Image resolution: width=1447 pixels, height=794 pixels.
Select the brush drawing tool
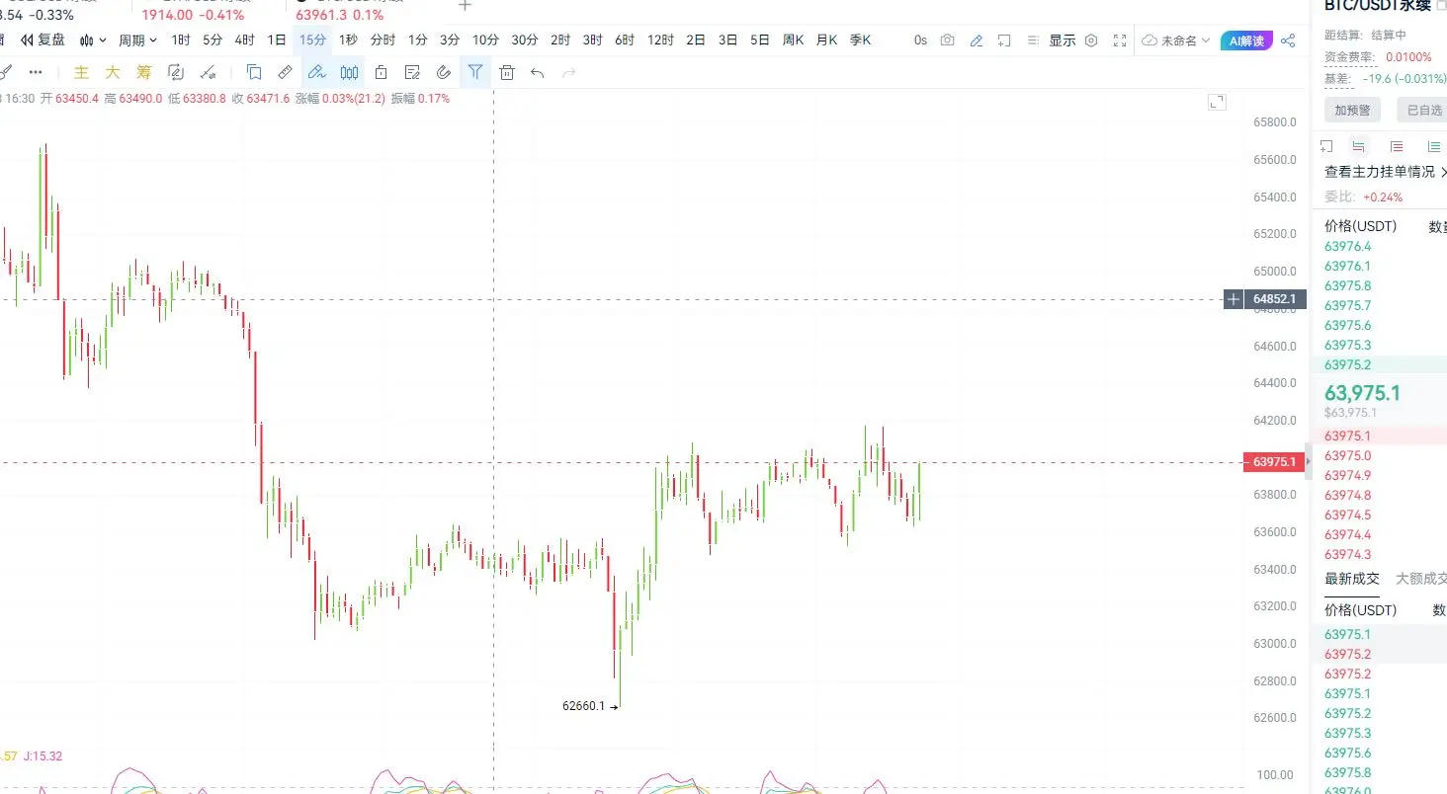(x=5, y=72)
